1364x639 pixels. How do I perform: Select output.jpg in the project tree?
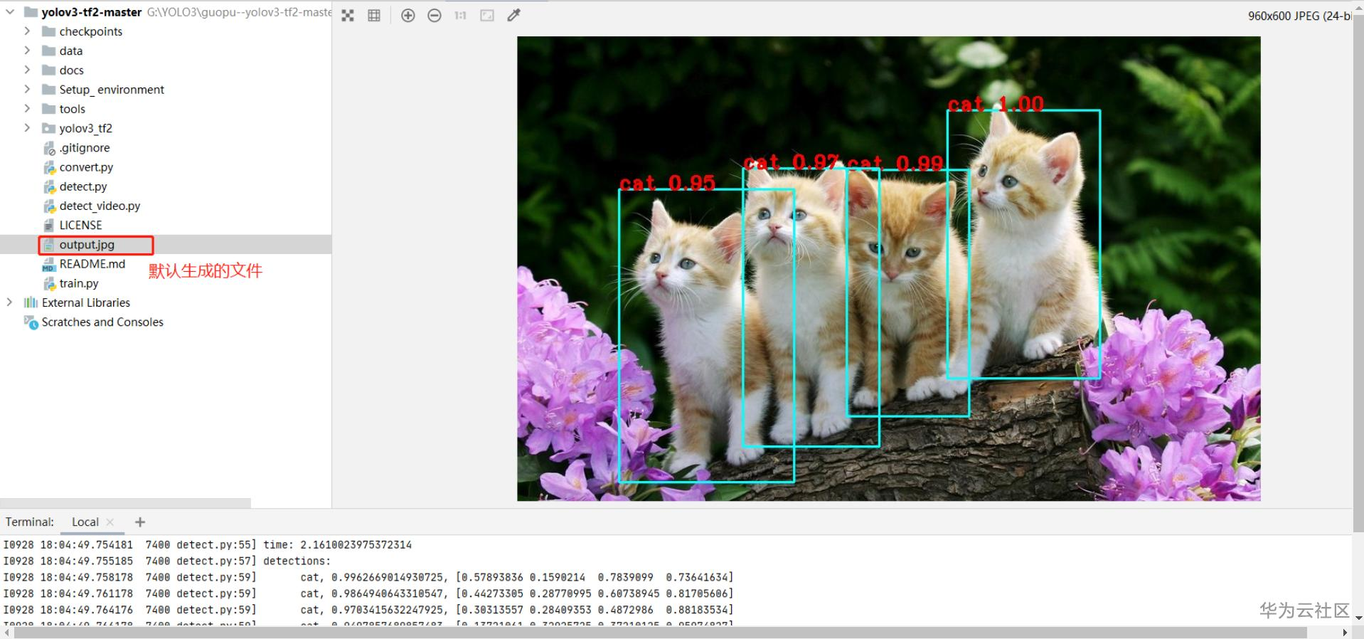click(87, 245)
